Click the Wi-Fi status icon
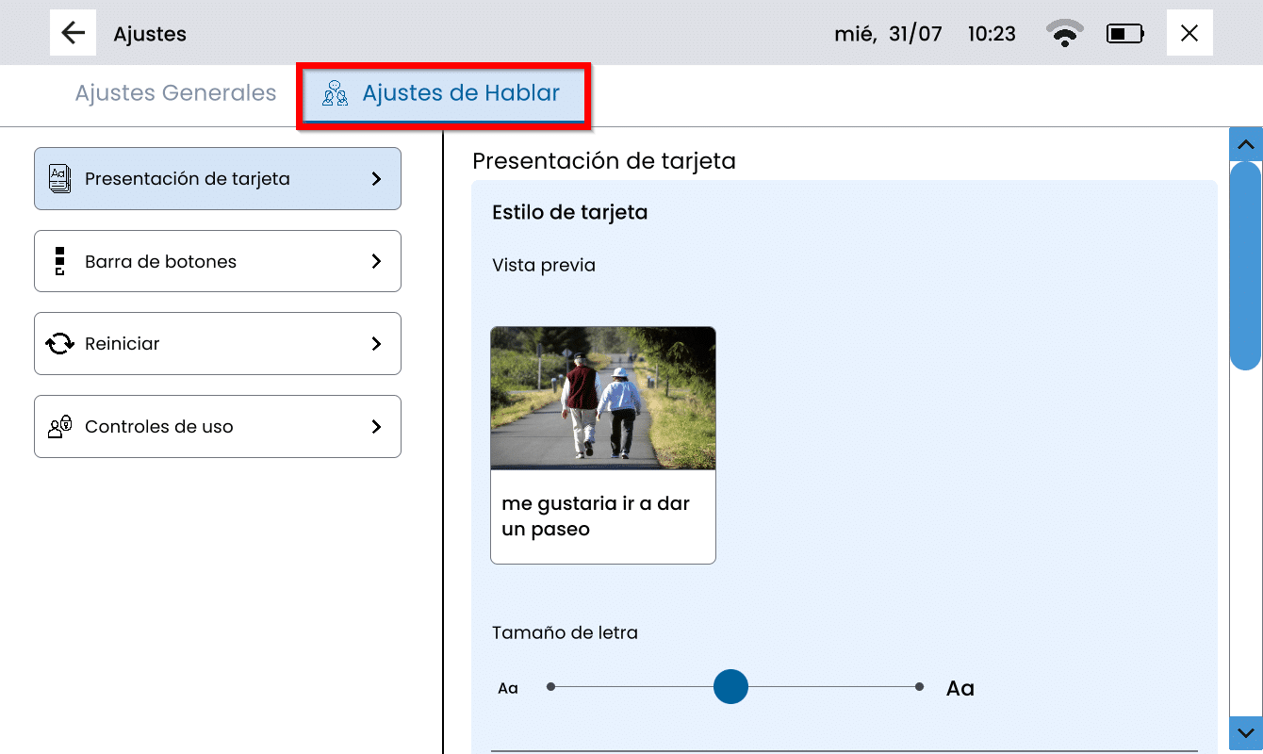 click(x=1064, y=34)
